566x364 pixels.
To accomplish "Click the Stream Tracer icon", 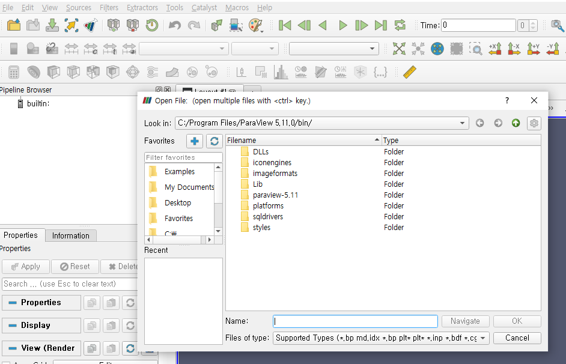I will click(x=153, y=72).
